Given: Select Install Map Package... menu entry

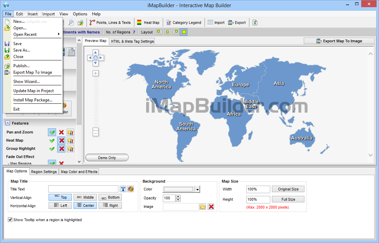Looking at the screenshot, I should coord(33,100).
